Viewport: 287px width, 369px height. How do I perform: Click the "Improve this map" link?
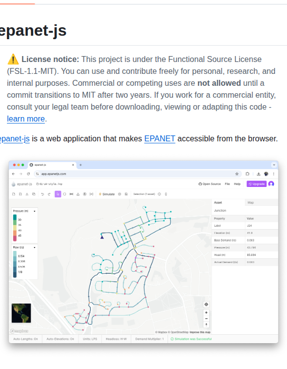[200, 332]
